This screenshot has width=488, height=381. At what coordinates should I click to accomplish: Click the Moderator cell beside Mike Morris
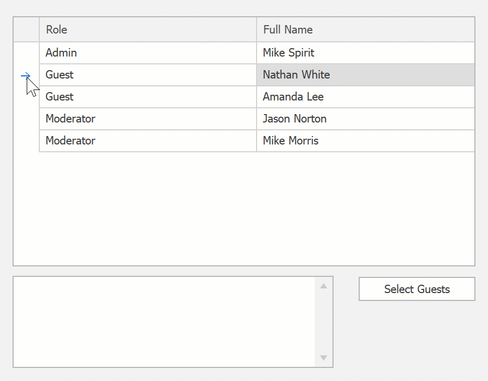[148, 141]
